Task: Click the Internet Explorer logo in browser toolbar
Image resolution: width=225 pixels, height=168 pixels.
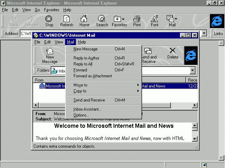Action: click(217, 21)
